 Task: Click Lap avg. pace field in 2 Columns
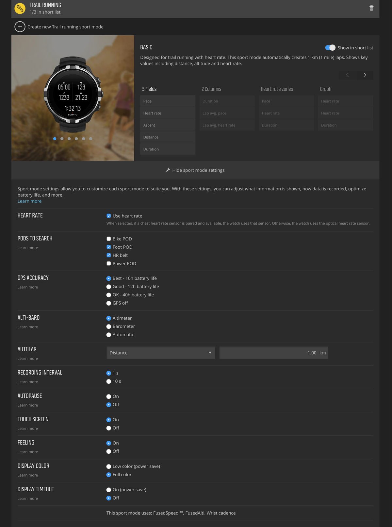pyautogui.click(x=227, y=113)
